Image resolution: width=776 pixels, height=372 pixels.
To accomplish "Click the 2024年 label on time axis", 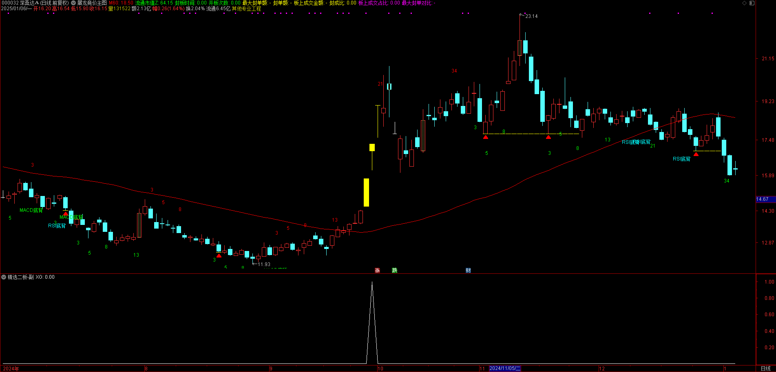I will click(11, 369).
